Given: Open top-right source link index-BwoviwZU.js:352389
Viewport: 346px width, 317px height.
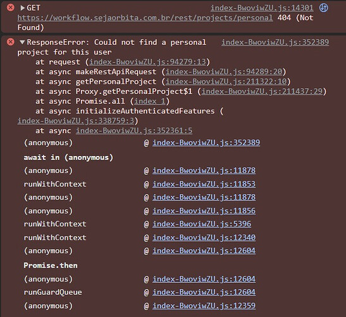Looking at the screenshot, I should [275, 42].
